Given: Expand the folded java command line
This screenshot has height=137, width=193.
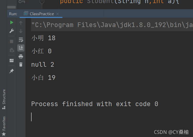Looking at the screenshot, I should point(112,25).
